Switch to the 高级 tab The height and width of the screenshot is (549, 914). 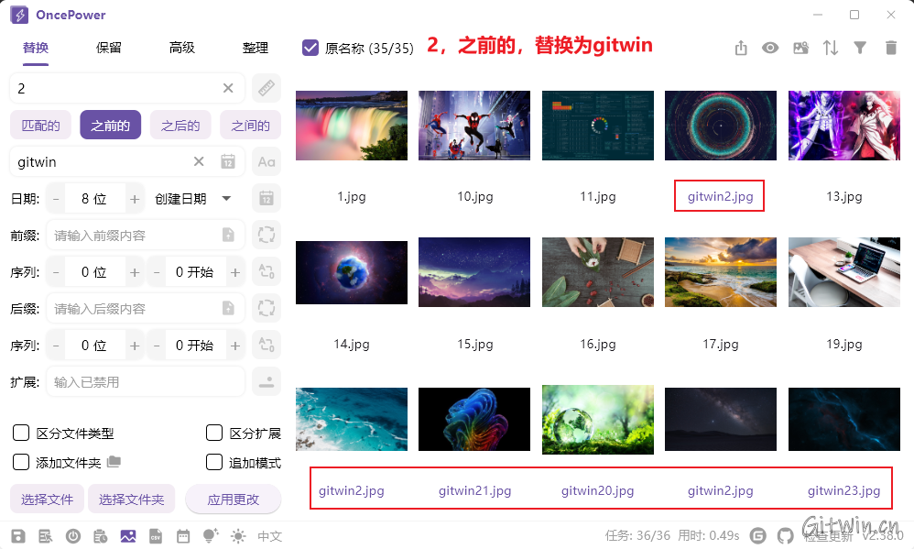[x=181, y=48]
